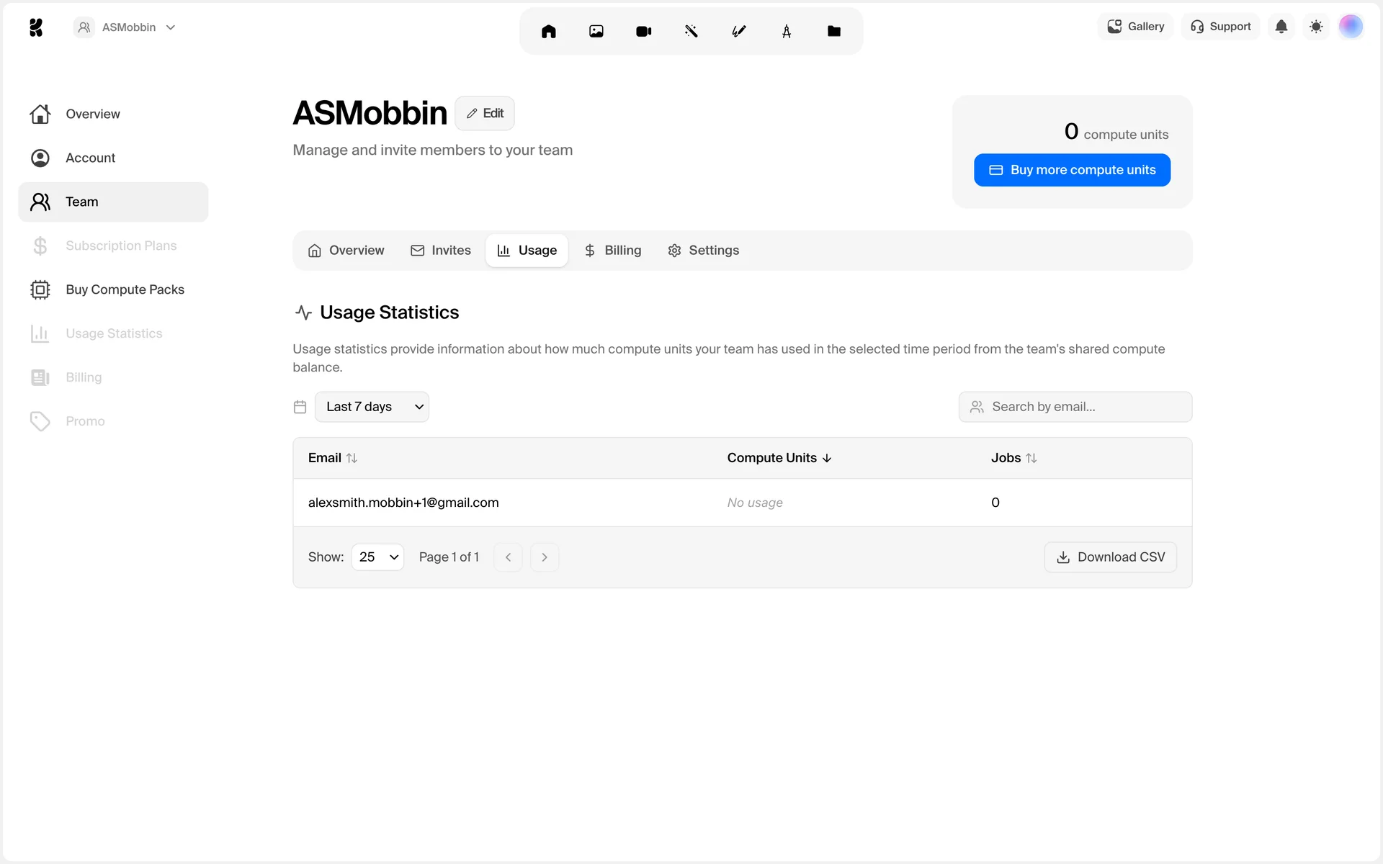Screen dimensions: 1383x864
Task: Open the folder assets icon
Action: [833, 31]
